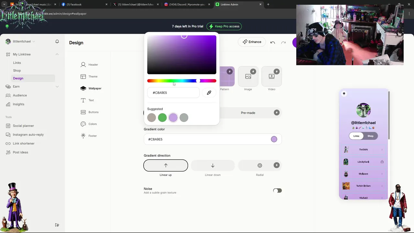The image size is (414, 233).
Task: Open the Buttons design section
Action: [89, 112]
